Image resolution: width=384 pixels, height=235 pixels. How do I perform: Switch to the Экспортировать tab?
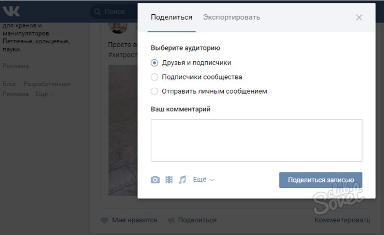(x=231, y=18)
